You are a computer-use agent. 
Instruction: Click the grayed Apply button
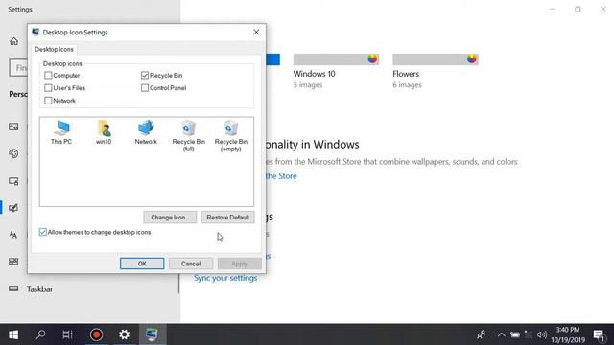pyautogui.click(x=239, y=264)
